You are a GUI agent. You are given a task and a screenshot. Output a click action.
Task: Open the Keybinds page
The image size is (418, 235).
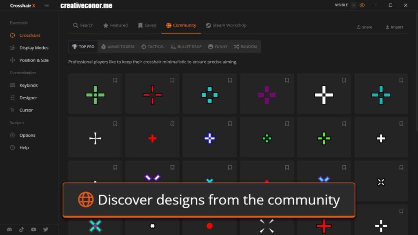coord(24,85)
